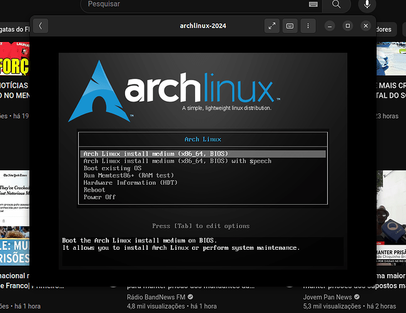Viewport: 406px width, 313px height.
Task: Enter fullscreen mode in archlinux-2024 window
Action: point(272,26)
